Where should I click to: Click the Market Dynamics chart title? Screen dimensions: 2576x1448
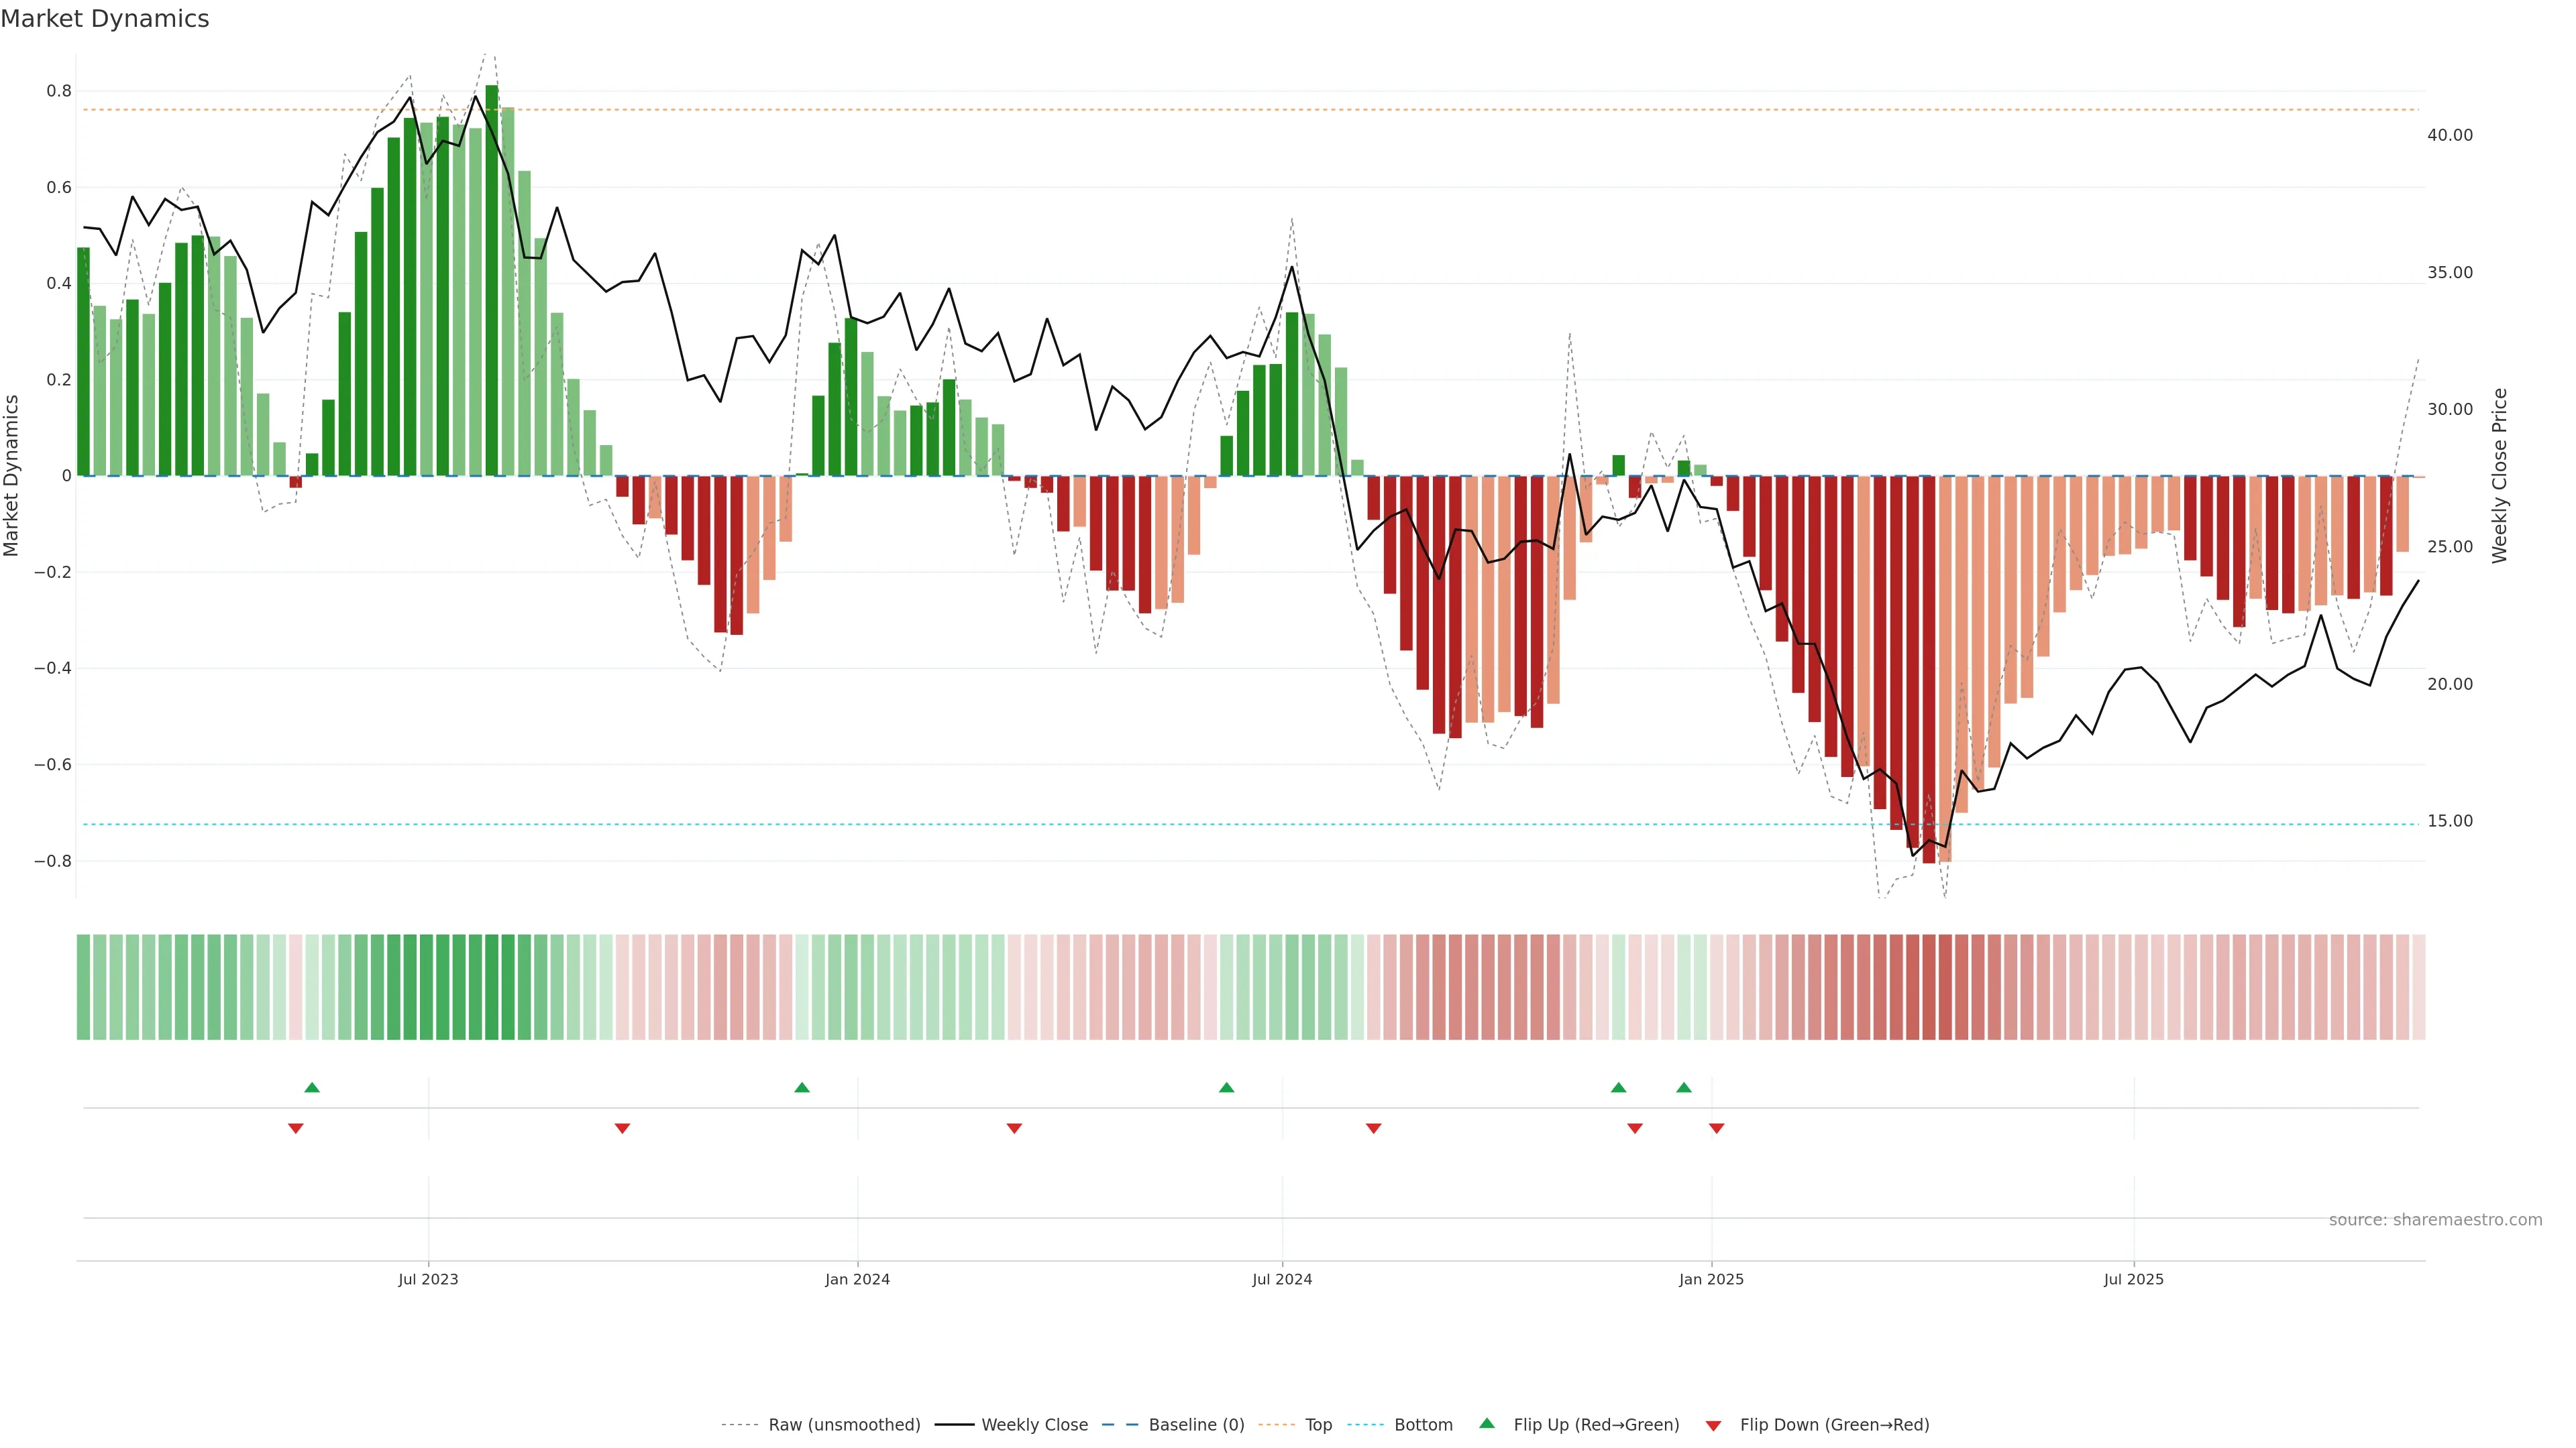(x=105, y=19)
